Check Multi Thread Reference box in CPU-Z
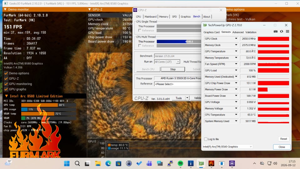This screenshot has width=300, height=169. (x=140, y=46)
